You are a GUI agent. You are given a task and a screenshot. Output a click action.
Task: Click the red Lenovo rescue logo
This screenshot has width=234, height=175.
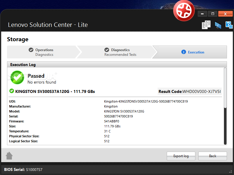[x=184, y=11]
